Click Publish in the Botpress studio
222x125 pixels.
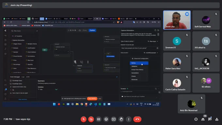pos(92,30)
